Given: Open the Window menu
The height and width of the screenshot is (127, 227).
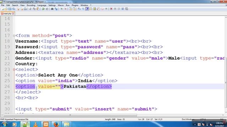Looking at the screenshot, I should tap(84, 5).
